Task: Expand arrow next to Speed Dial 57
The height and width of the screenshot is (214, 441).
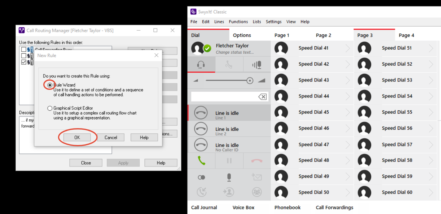Action: tap(431, 144)
